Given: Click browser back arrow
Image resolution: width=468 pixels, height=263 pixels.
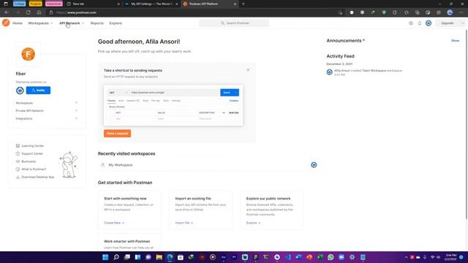Looking at the screenshot, I should point(7,12).
